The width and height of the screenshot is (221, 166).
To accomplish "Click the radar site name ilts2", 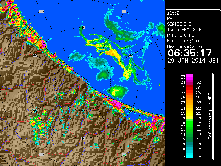I will pyautogui.click(x=173, y=13).
